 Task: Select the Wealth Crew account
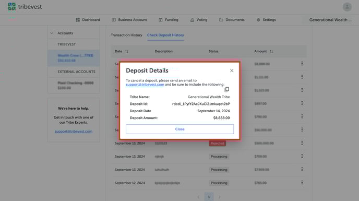click(x=74, y=58)
